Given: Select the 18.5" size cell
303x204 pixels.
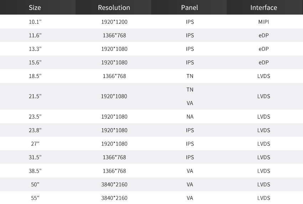Looking at the screenshot, I should (35, 76).
